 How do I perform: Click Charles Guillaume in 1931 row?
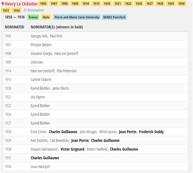point(45,158)
